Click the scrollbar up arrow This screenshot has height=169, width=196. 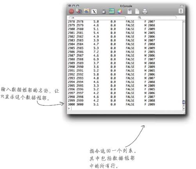[183, 106]
